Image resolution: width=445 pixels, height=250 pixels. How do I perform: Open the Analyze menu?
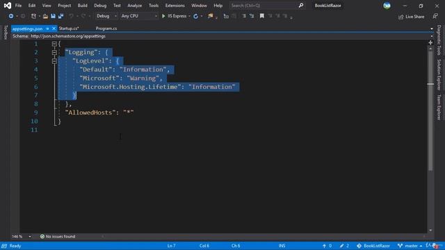click(134, 6)
